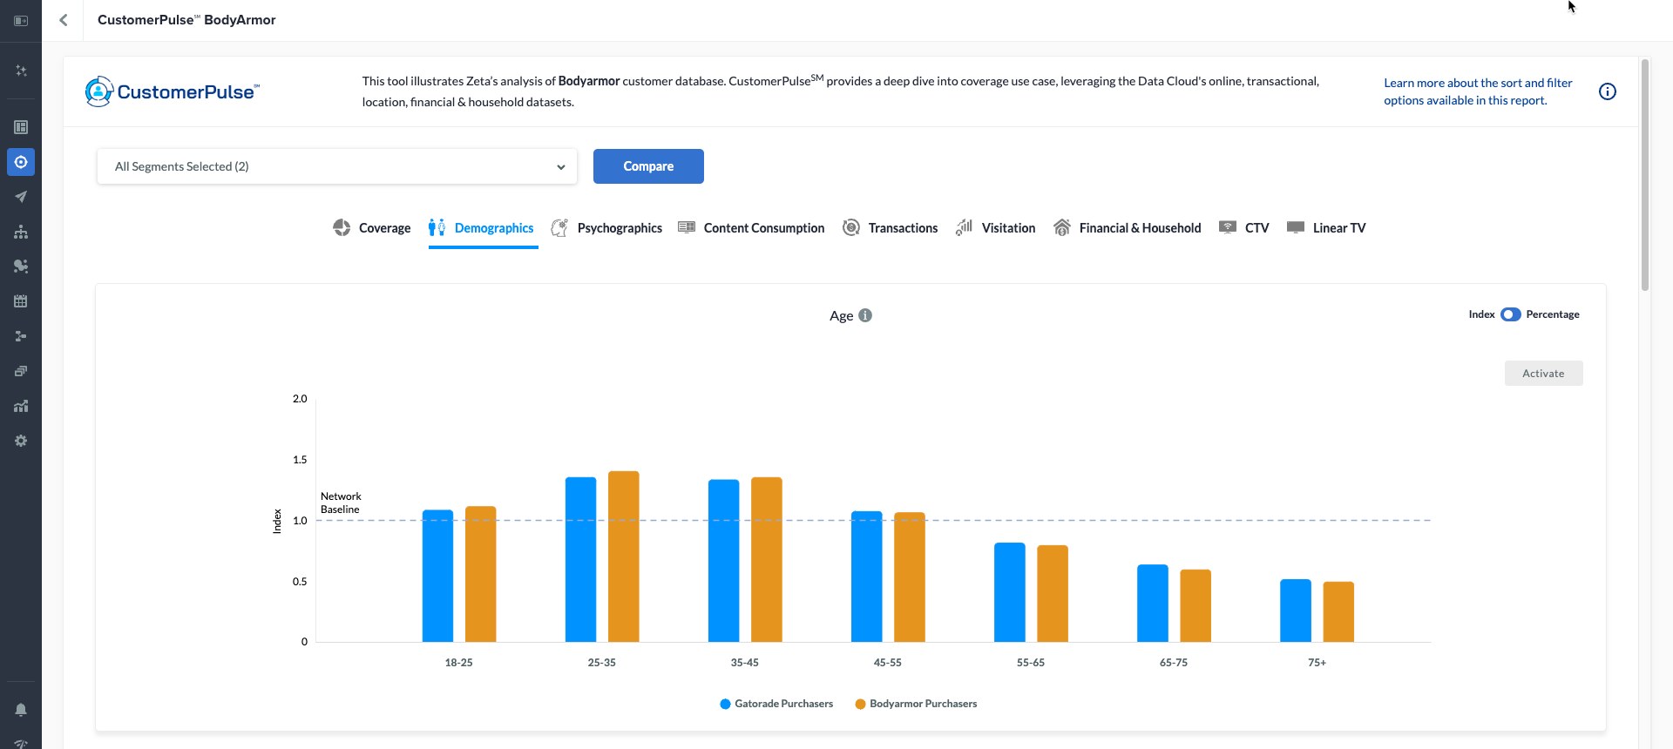Switch to the Psychographics tab
The width and height of the screenshot is (1673, 749).
[606, 228]
